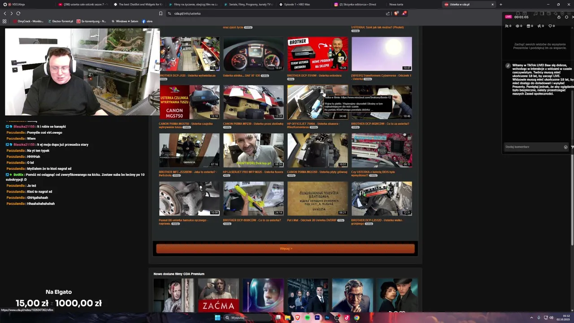
Task: Switch to the 'usterka całe odcinki' YouTube tab
Action: 83,4
